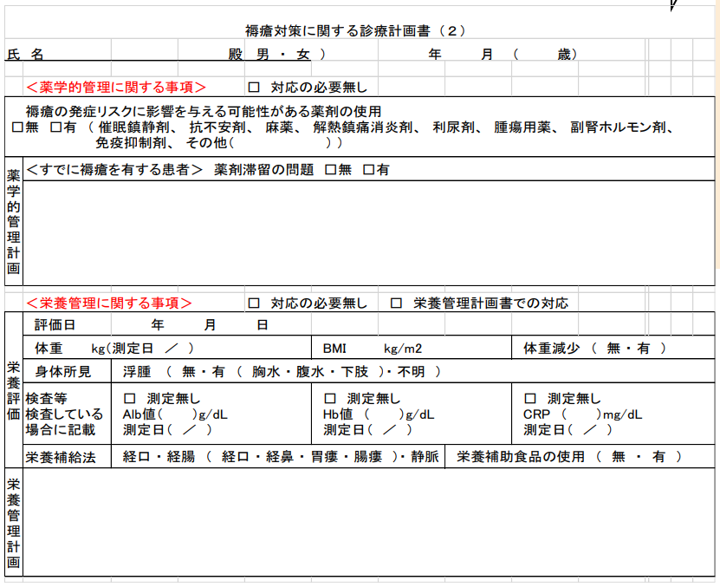Check the '栄養管理計画書での対応' box
The image size is (720, 587).
click(396, 303)
